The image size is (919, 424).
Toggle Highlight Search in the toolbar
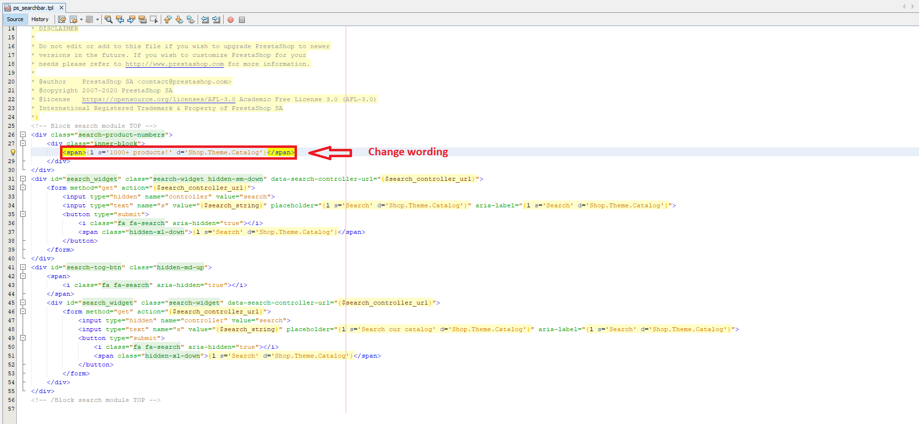(x=143, y=20)
